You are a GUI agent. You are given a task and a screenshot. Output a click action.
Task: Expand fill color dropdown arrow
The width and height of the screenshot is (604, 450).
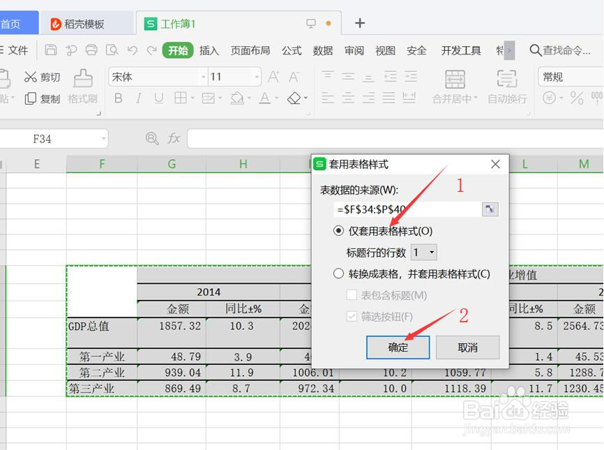point(249,98)
